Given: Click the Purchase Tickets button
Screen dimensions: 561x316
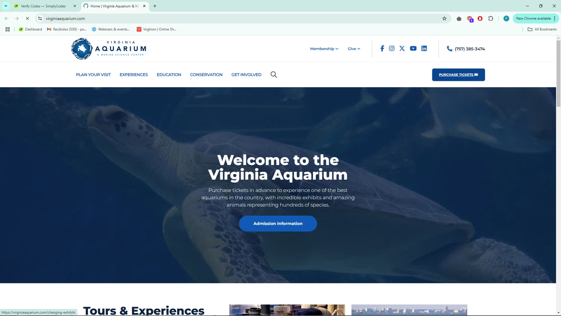Looking at the screenshot, I should [x=458, y=75].
